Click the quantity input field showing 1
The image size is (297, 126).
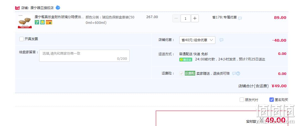click(185, 18)
